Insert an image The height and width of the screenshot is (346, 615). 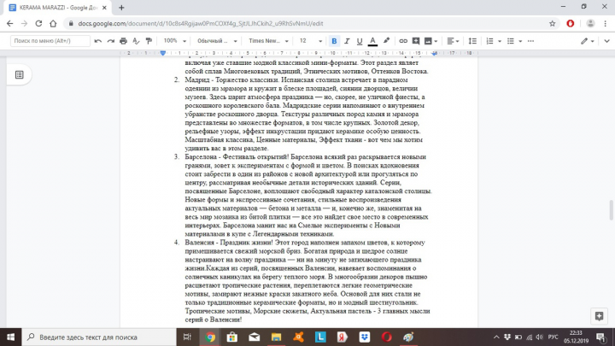point(428,41)
